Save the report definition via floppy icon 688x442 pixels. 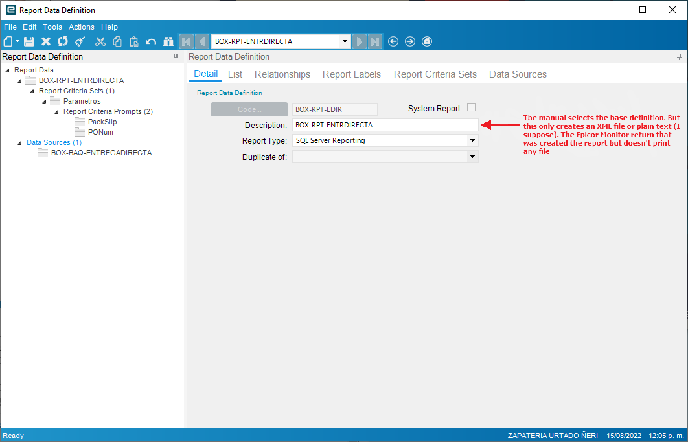point(29,41)
